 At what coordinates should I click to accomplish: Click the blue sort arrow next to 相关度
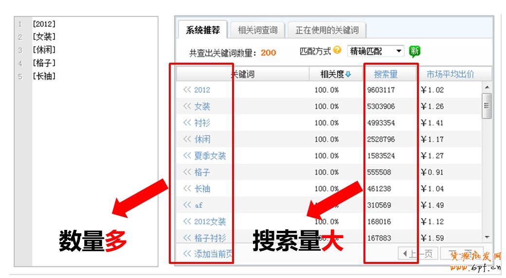point(348,74)
